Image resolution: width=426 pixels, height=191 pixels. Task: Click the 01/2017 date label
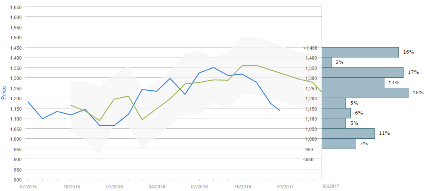285,186
